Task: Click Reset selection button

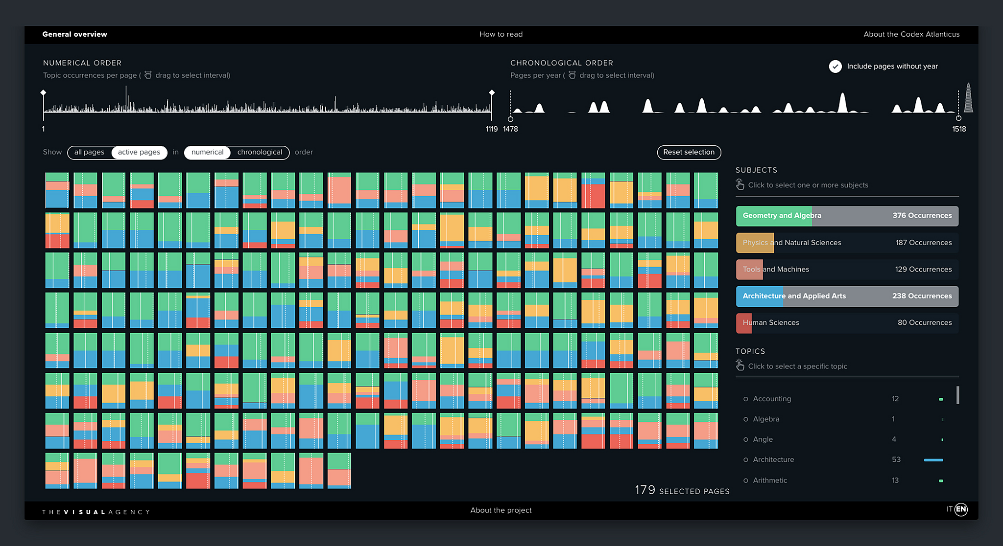Action: pos(689,152)
